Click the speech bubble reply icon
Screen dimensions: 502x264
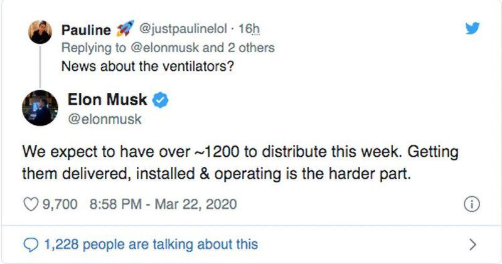[31, 245]
